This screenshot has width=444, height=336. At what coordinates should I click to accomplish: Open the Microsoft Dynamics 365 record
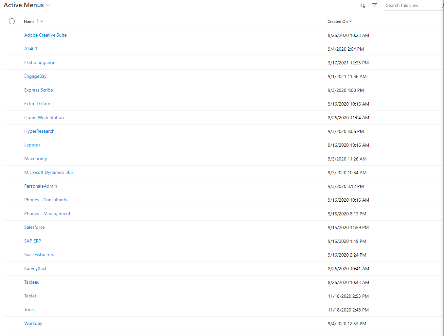(48, 173)
